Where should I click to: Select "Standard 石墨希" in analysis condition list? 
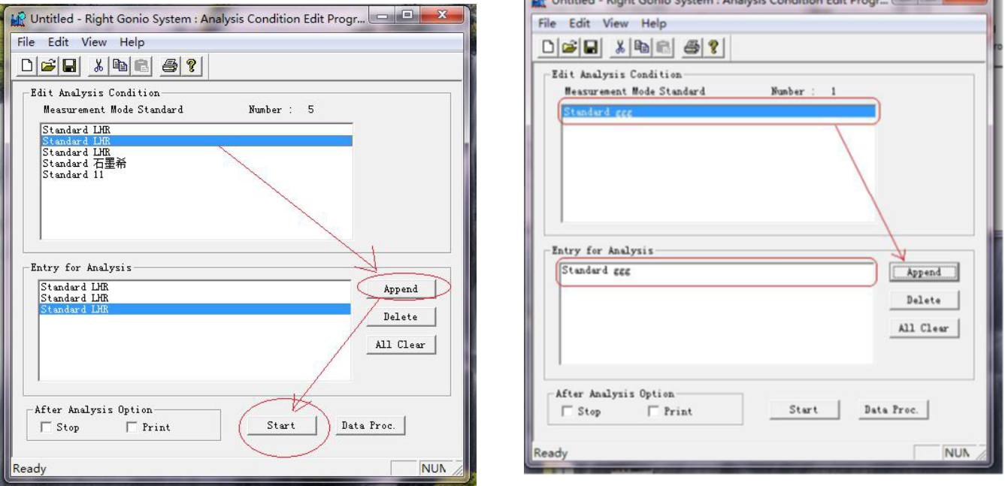(x=84, y=164)
